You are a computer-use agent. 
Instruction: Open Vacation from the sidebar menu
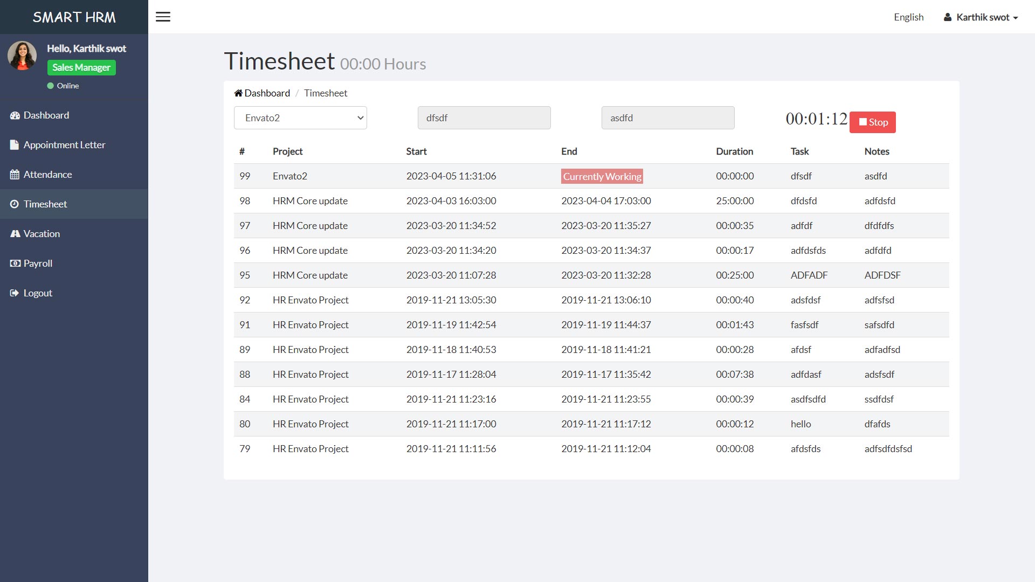(x=42, y=234)
